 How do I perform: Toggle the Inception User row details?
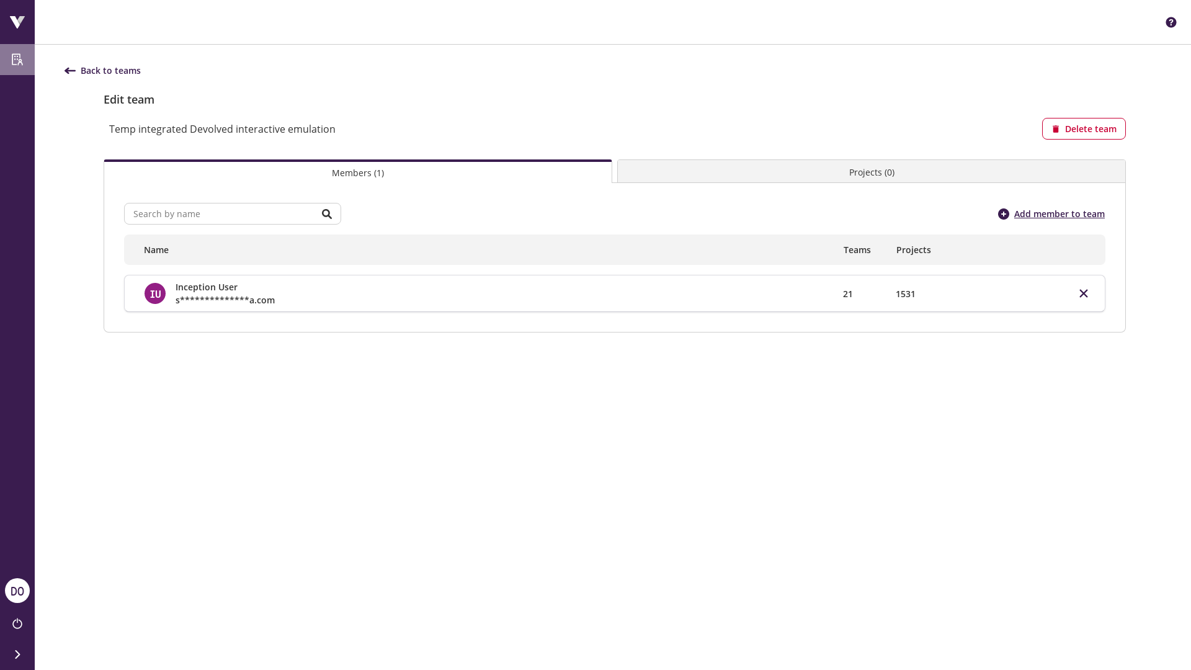(614, 293)
